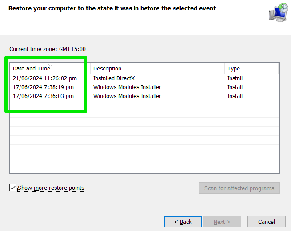This screenshot has height=231, width=291.
Task: Click Scan for affected programs button
Action: [239, 188]
